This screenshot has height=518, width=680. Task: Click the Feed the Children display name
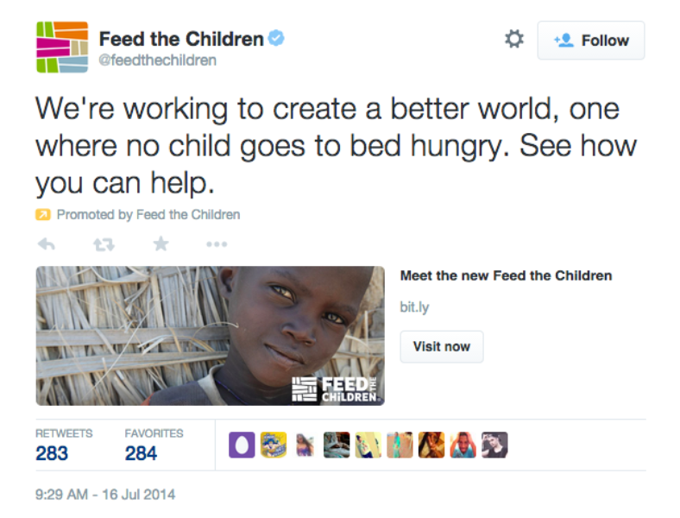point(181,39)
